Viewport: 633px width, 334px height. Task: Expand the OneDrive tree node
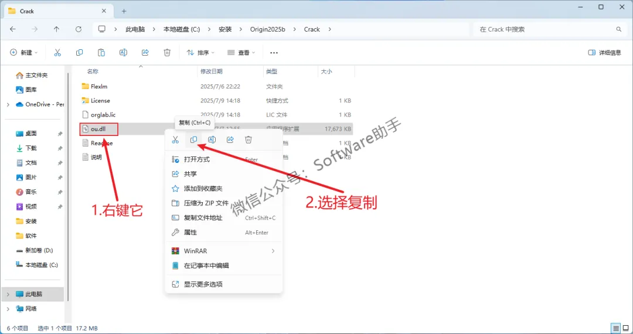coord(8,104)
